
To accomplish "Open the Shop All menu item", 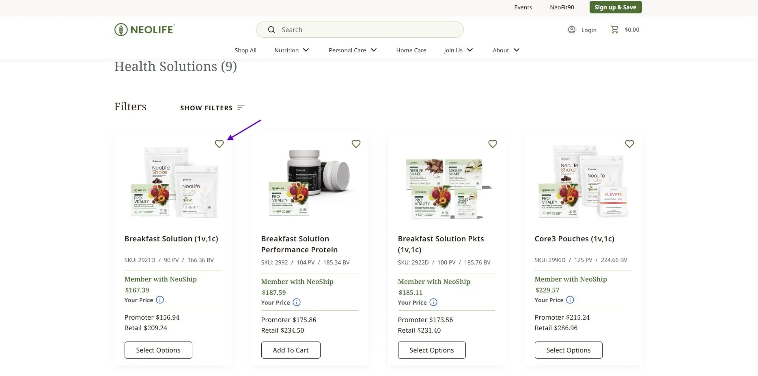I will point(245,50).
